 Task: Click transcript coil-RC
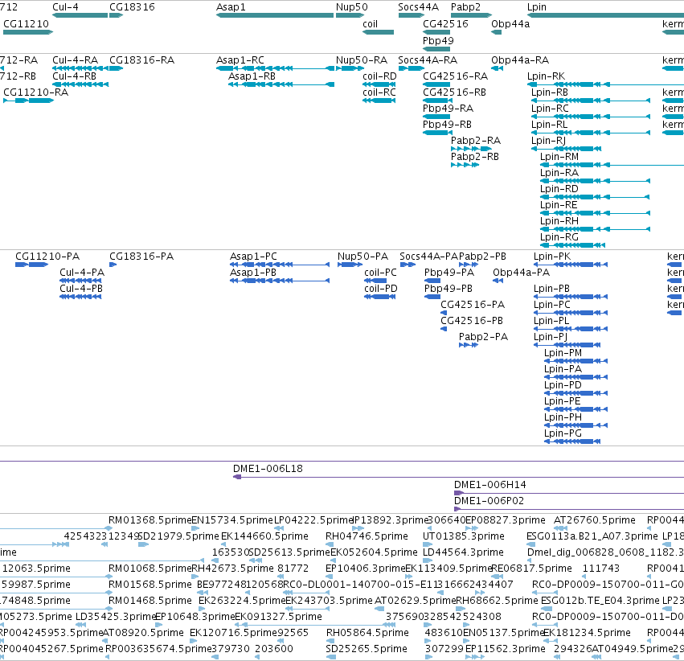379,101
